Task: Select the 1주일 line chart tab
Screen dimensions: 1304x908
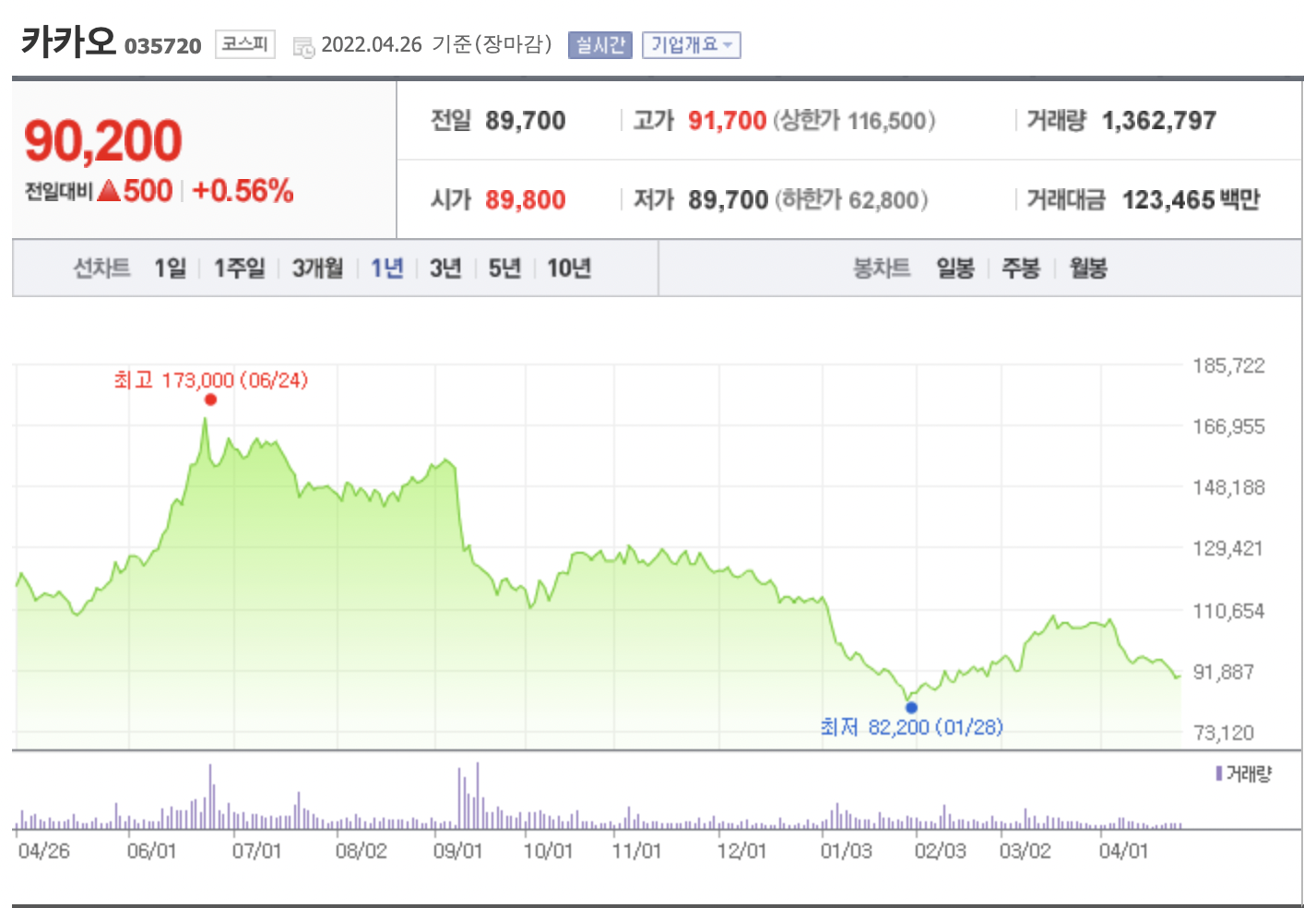Action: coord(240,269)
